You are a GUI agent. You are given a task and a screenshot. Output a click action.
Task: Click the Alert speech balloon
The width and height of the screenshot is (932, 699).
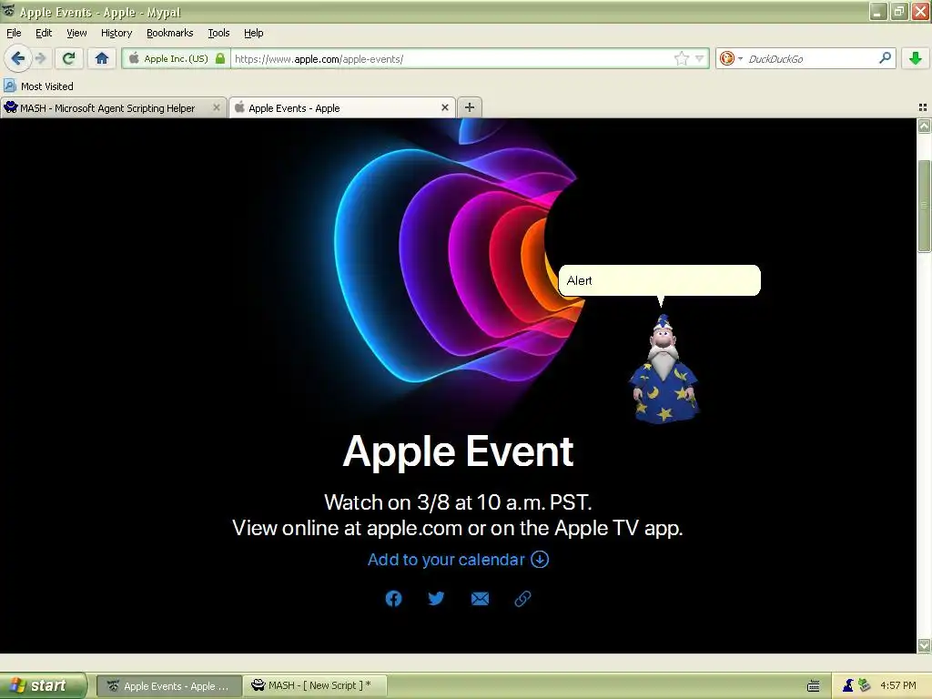pyautogui.click(x=659, y=280)
